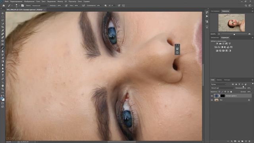Click the info (i) icon in floating panel
Image resolution: width=254 pixels, height=143 pixels.
click(177, 52)
